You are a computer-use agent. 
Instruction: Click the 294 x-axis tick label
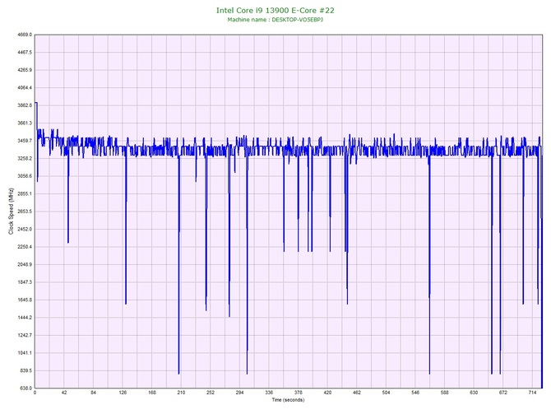coord(239,393)
